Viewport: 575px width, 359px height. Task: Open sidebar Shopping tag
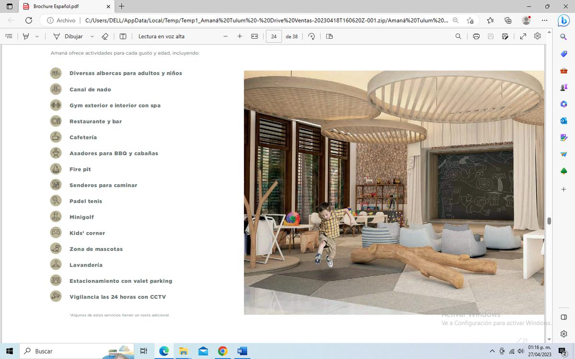point(563,54)
